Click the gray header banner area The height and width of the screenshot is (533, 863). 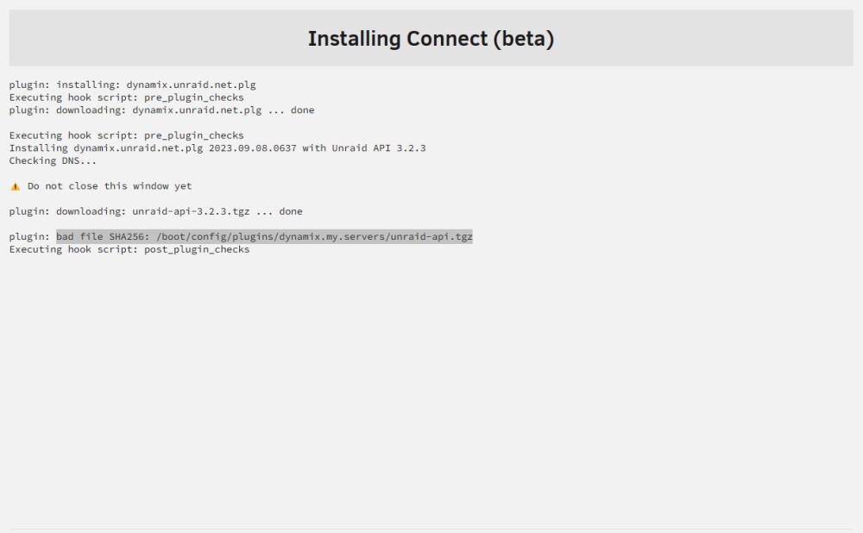(x=431, y=38)
